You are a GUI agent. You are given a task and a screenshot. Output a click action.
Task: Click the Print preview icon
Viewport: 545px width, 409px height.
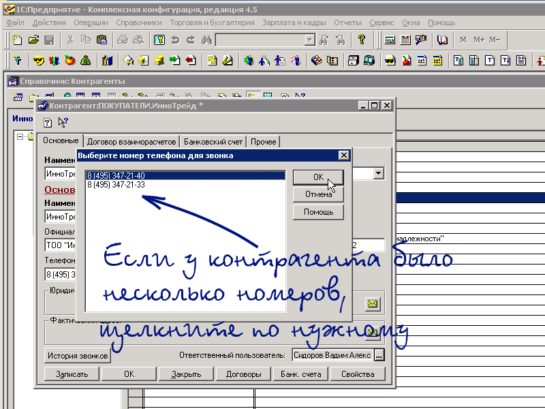click(x=138, y=40)
